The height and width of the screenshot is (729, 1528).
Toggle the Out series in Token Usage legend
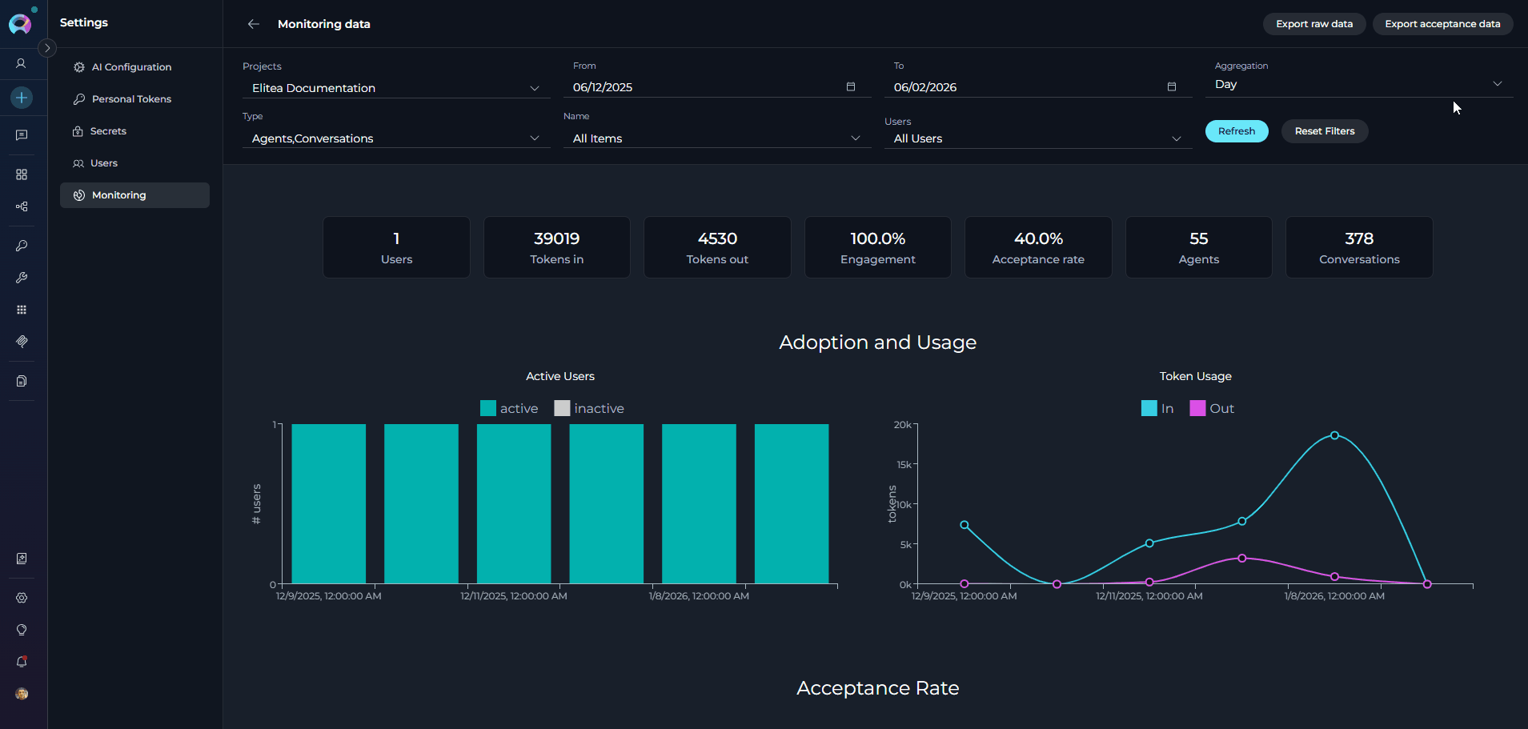pos(1212,408)
